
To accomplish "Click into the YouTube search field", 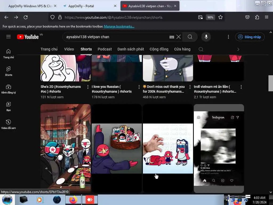I will (x=117, y=37).
